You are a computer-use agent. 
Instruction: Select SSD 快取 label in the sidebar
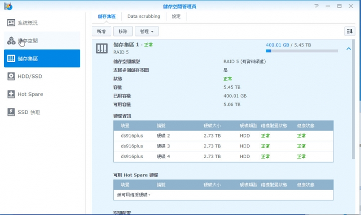(29, 112)
